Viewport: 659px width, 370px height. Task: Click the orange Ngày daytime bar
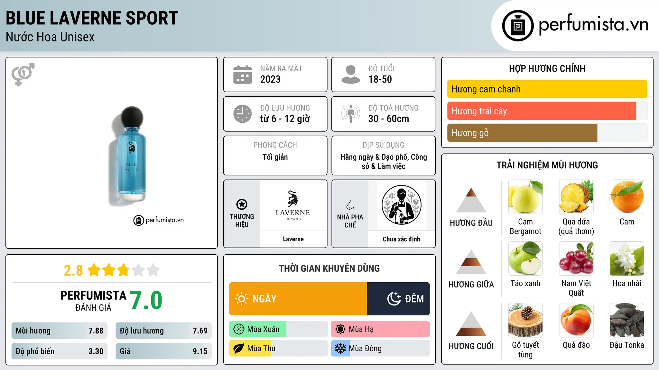(298, 299)
